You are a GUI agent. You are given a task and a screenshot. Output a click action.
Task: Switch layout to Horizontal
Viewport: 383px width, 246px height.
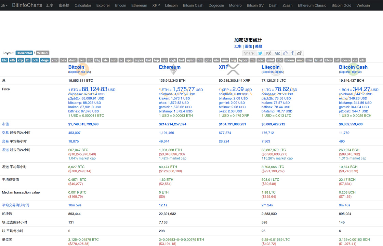(x=24, y=53)
